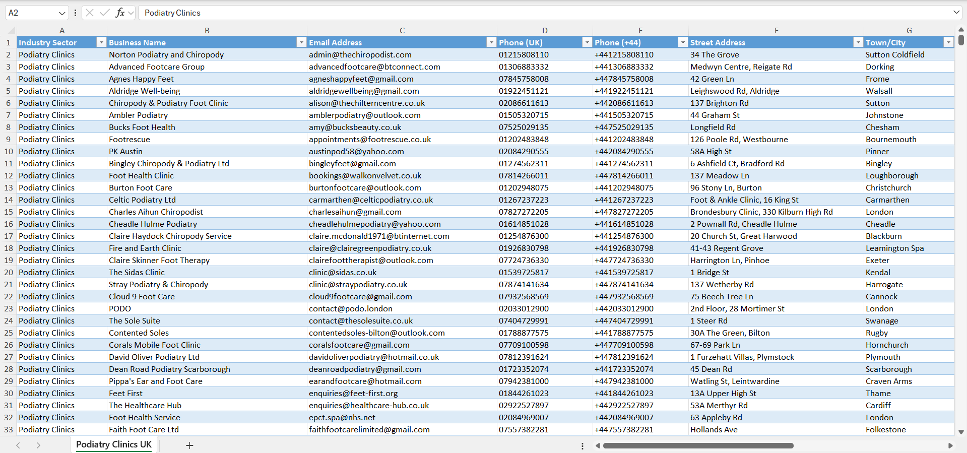This screenshot has width=967, height=453.
Task: Open Phone (UK) filter dropdown
Action: click(587, 42)
